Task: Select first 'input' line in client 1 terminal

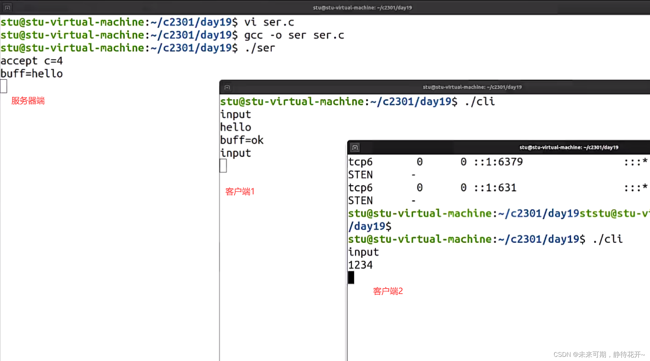Action: [x=236, y=114]
